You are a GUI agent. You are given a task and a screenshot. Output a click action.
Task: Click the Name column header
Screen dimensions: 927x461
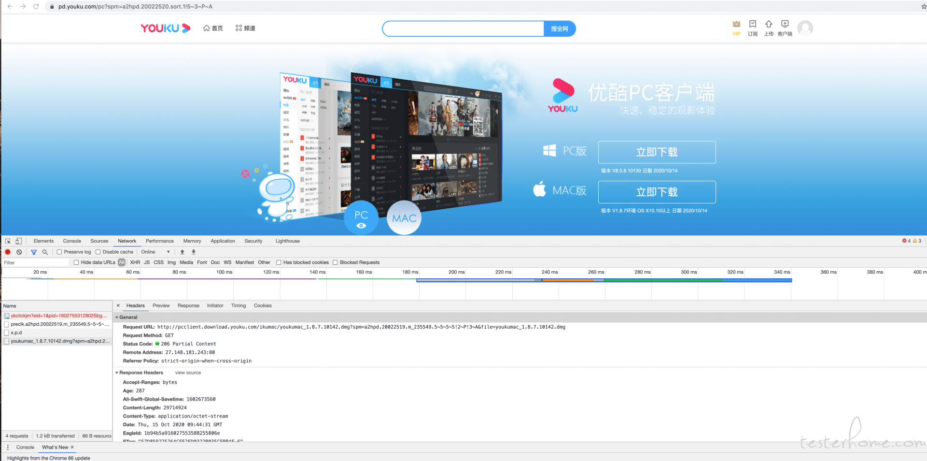pyautogui.click(x=56, y=306)
